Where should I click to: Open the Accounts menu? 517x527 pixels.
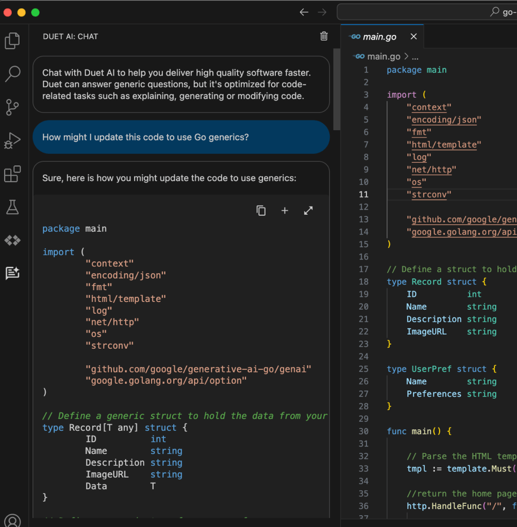coord(12,520)
